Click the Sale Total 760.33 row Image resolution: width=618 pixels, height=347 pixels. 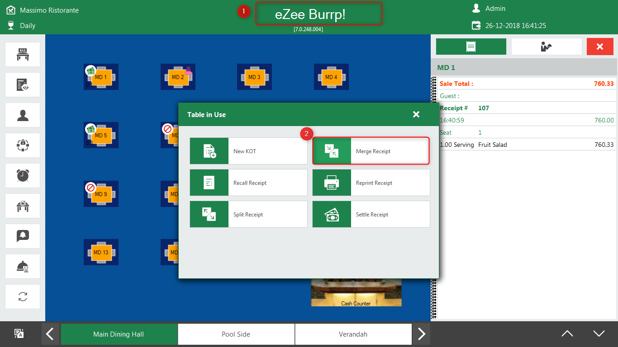[528, 84]
